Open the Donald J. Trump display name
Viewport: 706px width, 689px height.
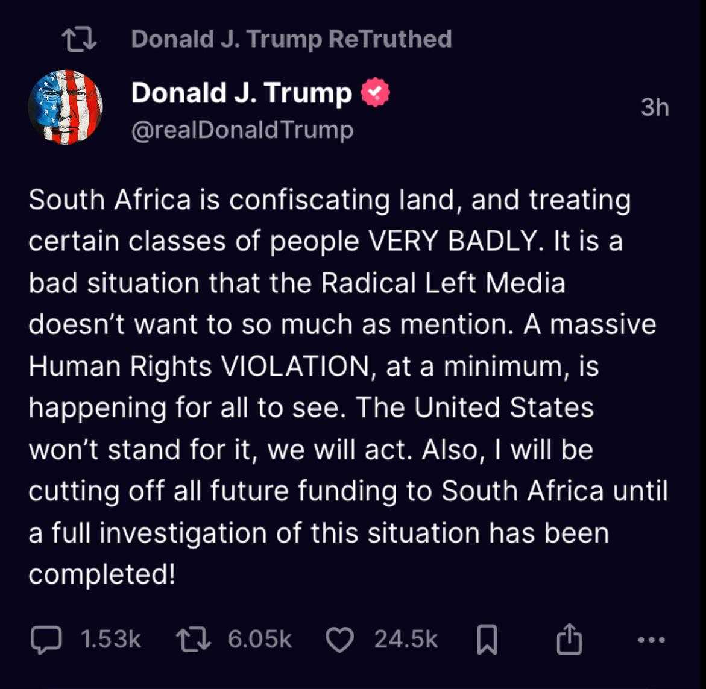241,93
